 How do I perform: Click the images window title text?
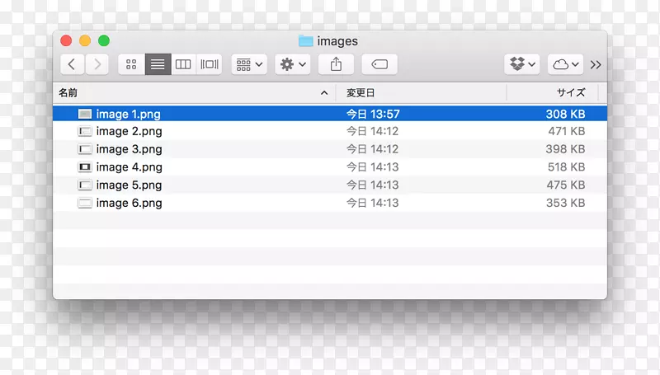[x=337, y=41]
